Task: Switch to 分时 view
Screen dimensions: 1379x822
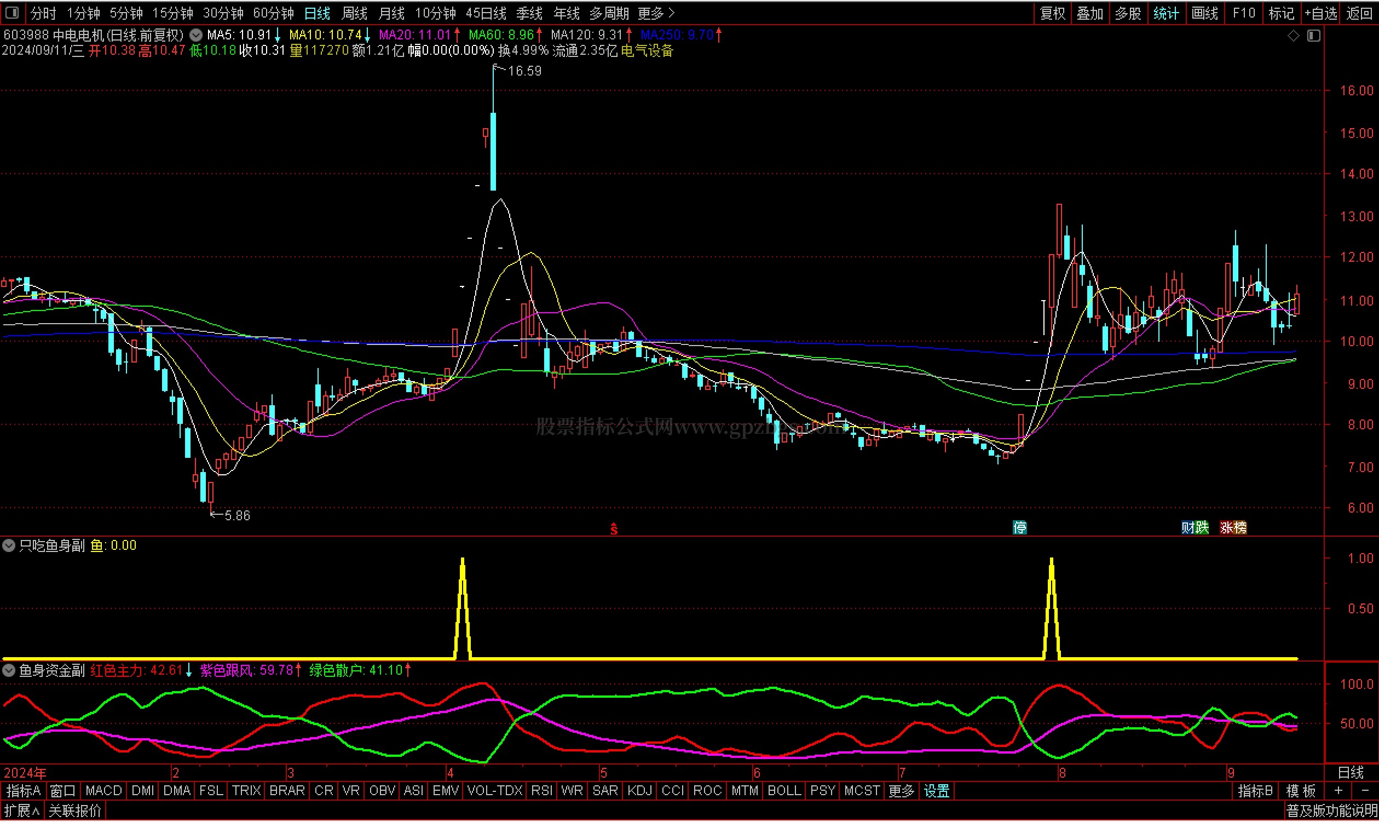Action: 43,13
